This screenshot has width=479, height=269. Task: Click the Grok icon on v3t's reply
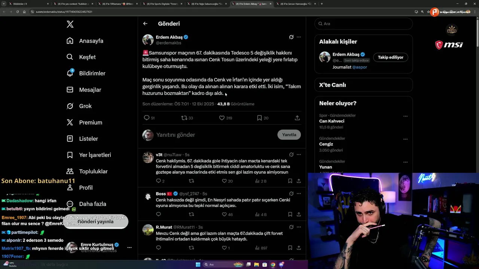click(291, 154)
